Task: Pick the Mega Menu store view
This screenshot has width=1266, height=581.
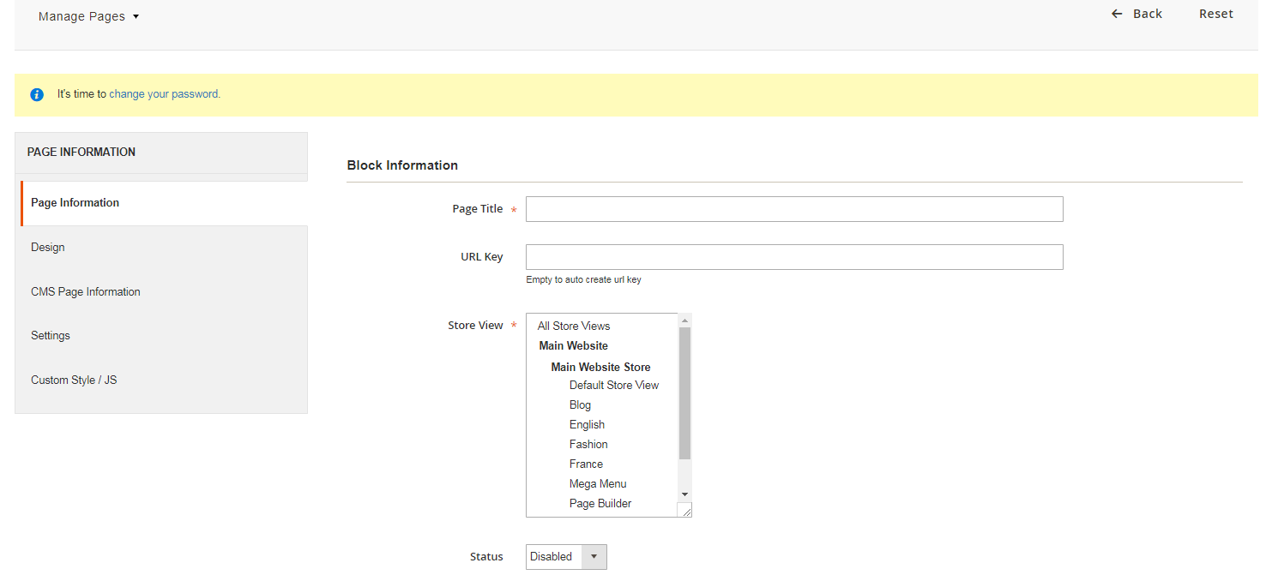Action: pyautogui.click(x=598, y=484)
